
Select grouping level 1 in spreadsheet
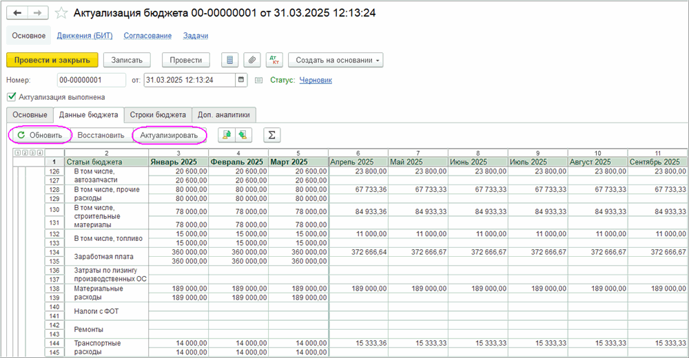(x=17, y=153)
